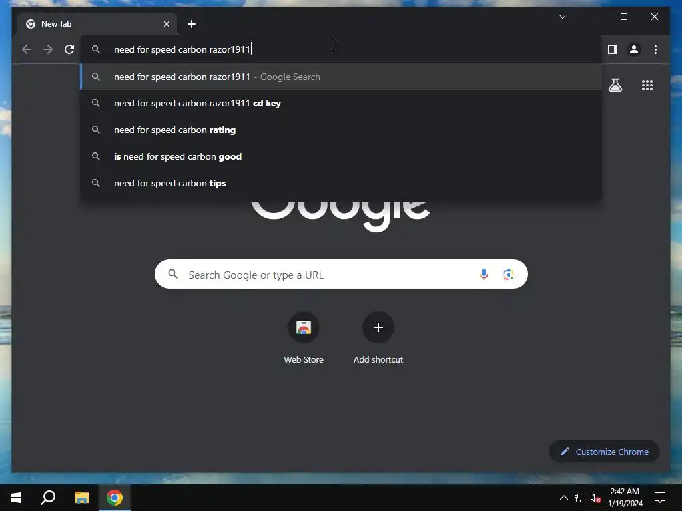Go back using the back arrow
This screenshot has height=511, width=682.
[x=27, y=49]
